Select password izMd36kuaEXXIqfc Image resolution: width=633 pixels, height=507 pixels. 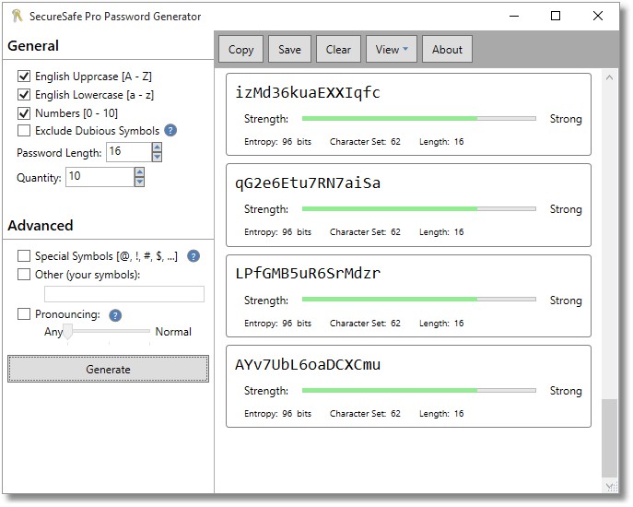coord(308,93)
